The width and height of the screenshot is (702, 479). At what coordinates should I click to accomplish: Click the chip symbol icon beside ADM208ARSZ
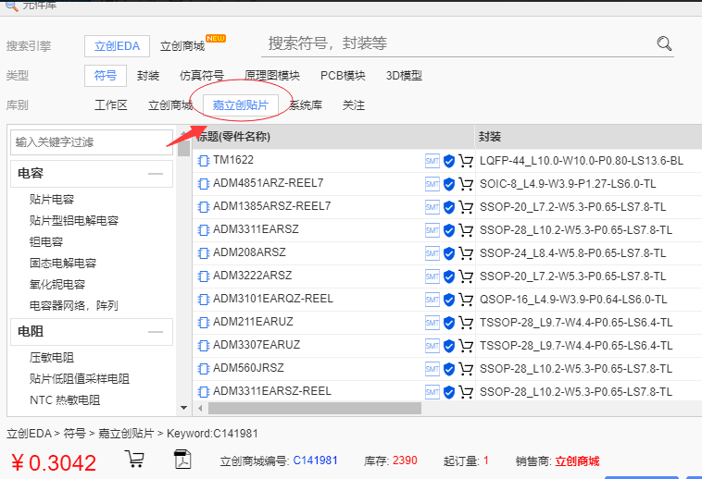pos(204,252)
